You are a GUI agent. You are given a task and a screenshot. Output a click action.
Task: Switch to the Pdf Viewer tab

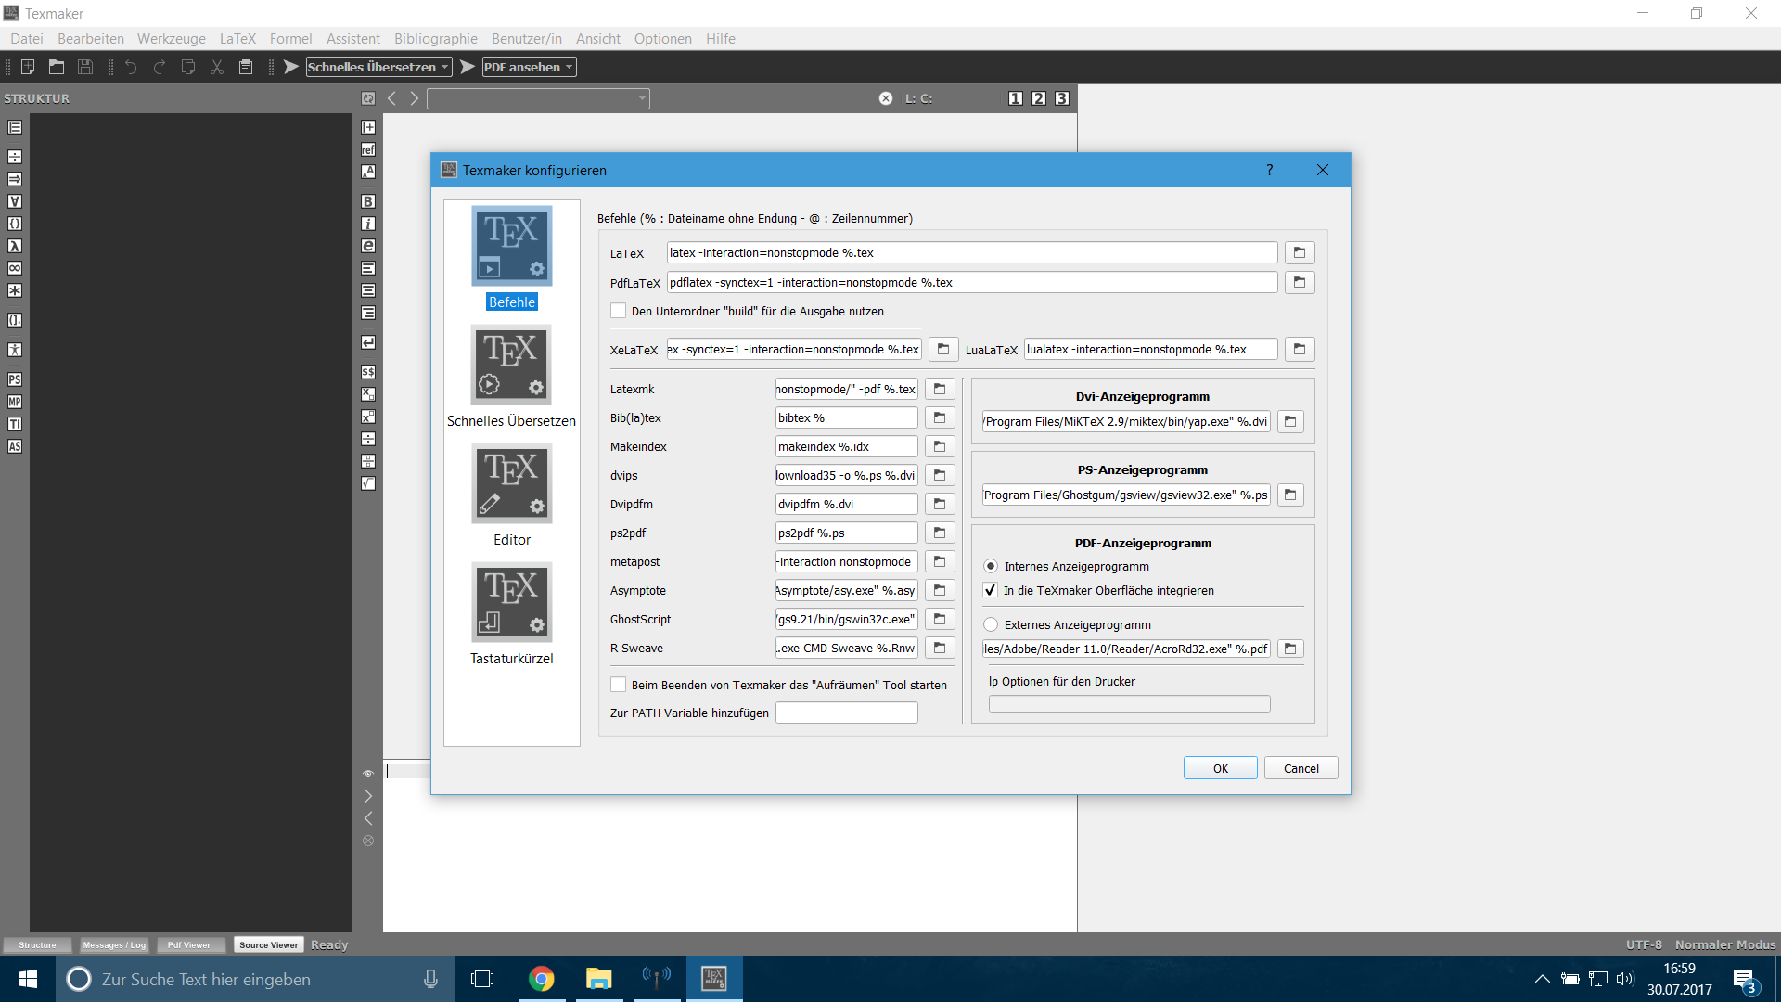(x=189, y=944)
